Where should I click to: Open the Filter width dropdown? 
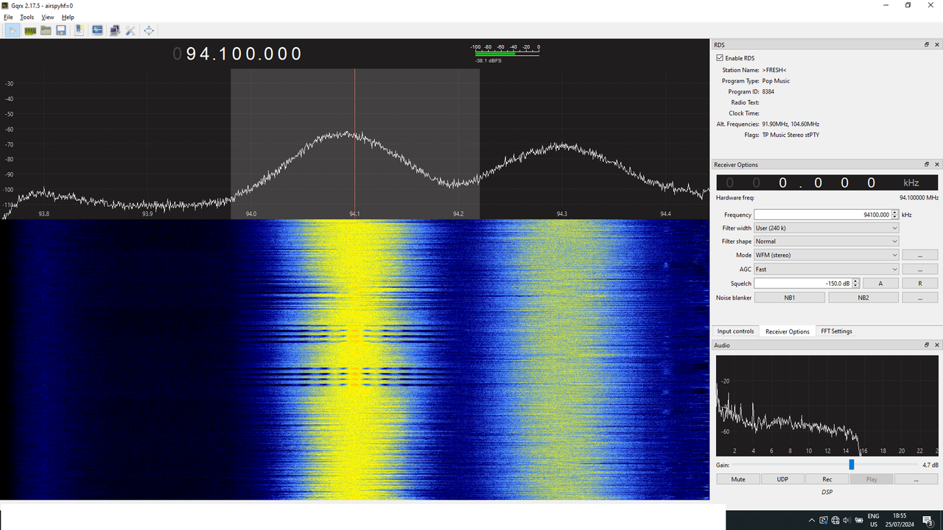point(826,228)
